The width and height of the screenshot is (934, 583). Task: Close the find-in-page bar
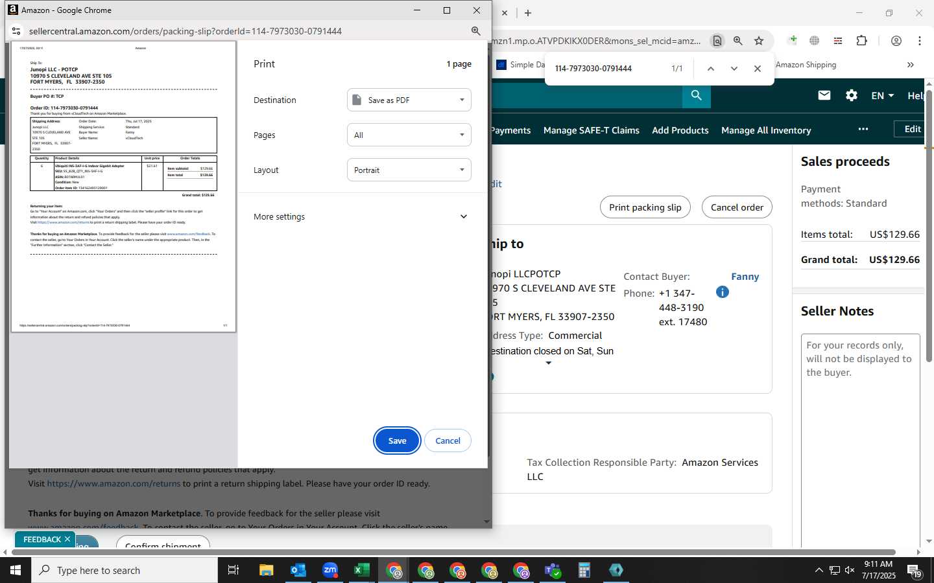(x=757, y=69)
